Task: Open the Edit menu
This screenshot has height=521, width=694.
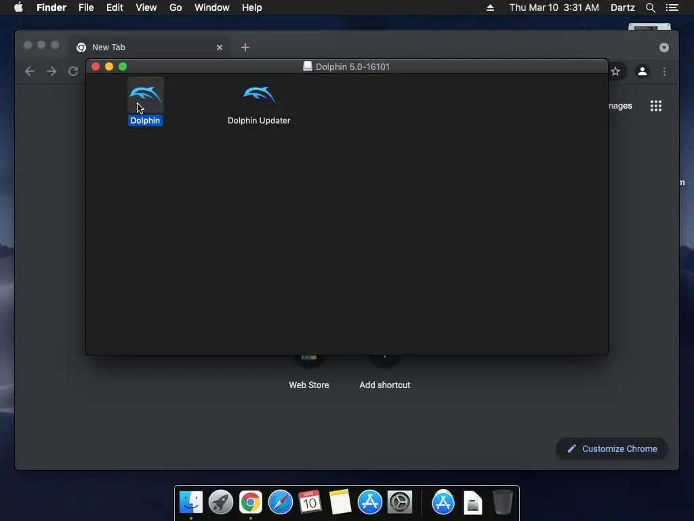Action: [x=115, y=7]
